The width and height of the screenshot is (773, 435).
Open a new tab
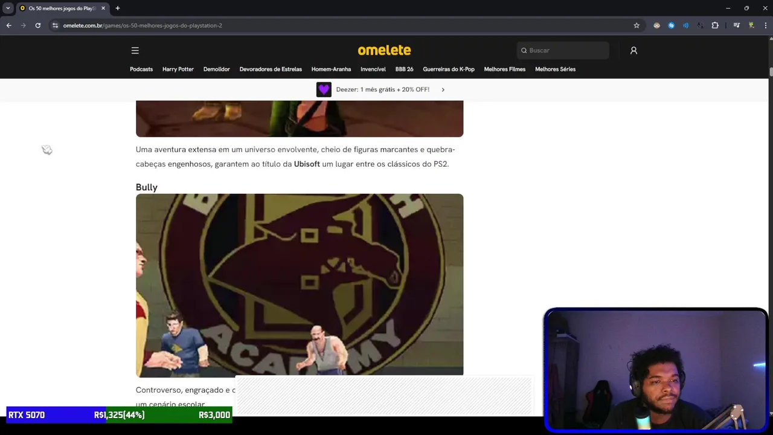coord(118,8)
